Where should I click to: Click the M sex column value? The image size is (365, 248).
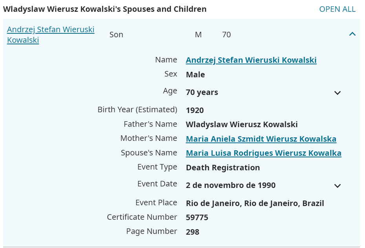pyautogui.click(x=198, y=35)
